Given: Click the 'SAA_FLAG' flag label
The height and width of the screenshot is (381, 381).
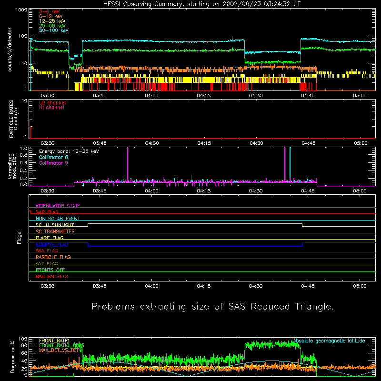Looking at the screenshot, I should [47, 251].
